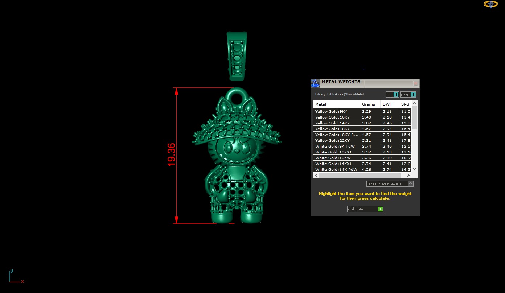Click the metal list scroll-up arrow
This screenshot has width=505, height=293.
click(x=415, y=103)
